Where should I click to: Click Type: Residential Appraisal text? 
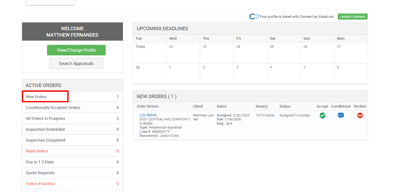[x=161, y=128]
